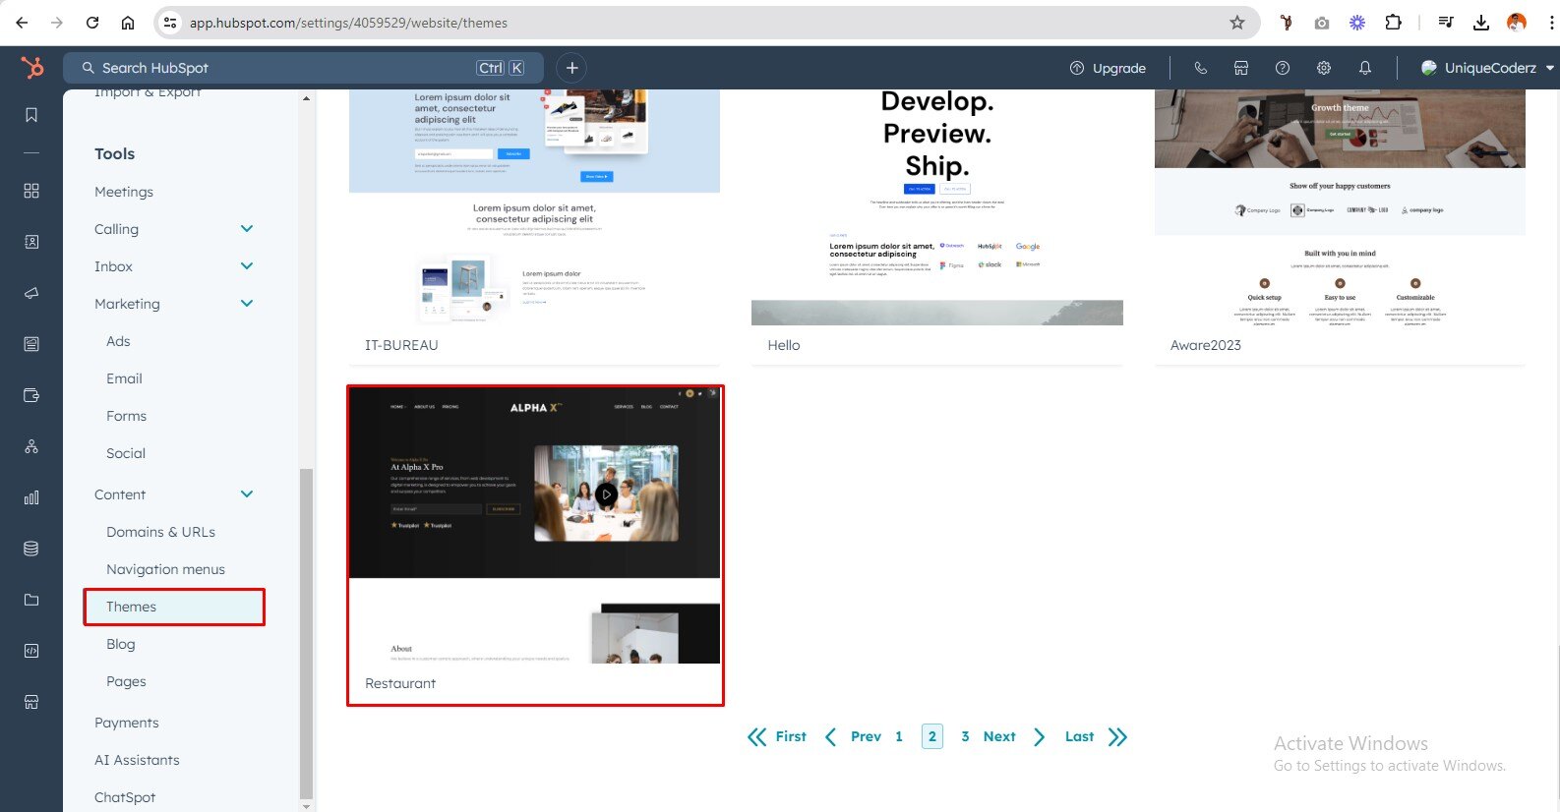Click the HubSpot sprocket logo
1560x812 pixels.
coord(31,68)
